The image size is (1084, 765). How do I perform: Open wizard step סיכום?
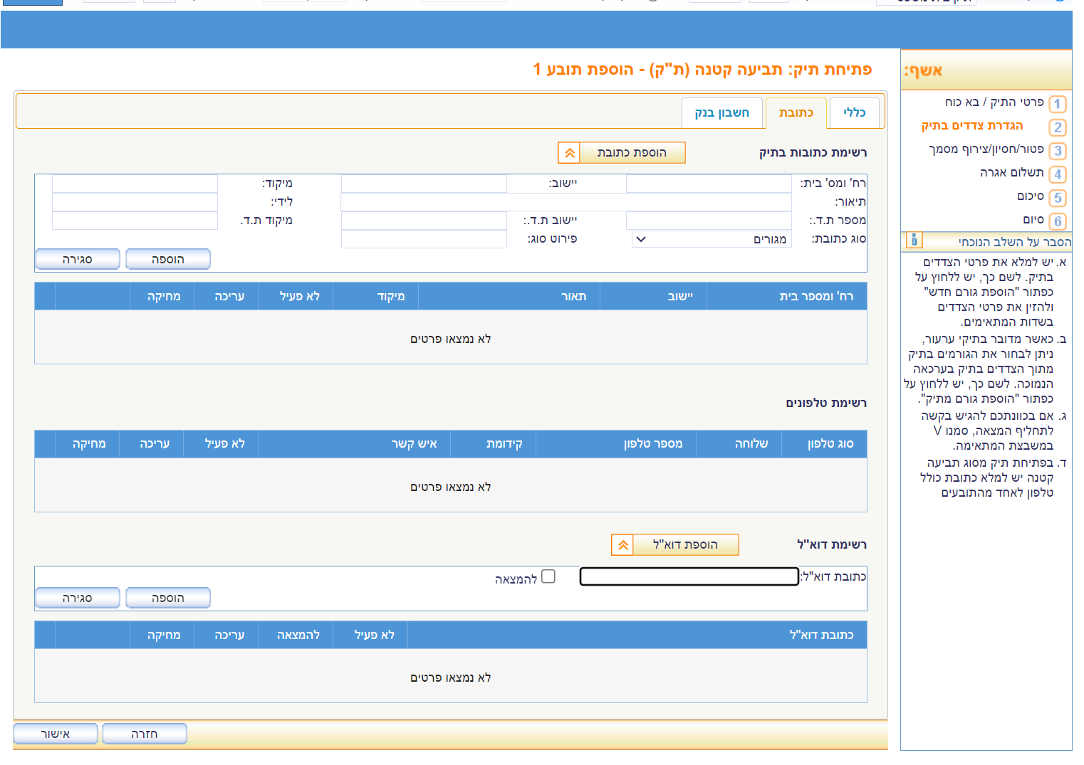pyautogui.click(x=1031, y=196)
